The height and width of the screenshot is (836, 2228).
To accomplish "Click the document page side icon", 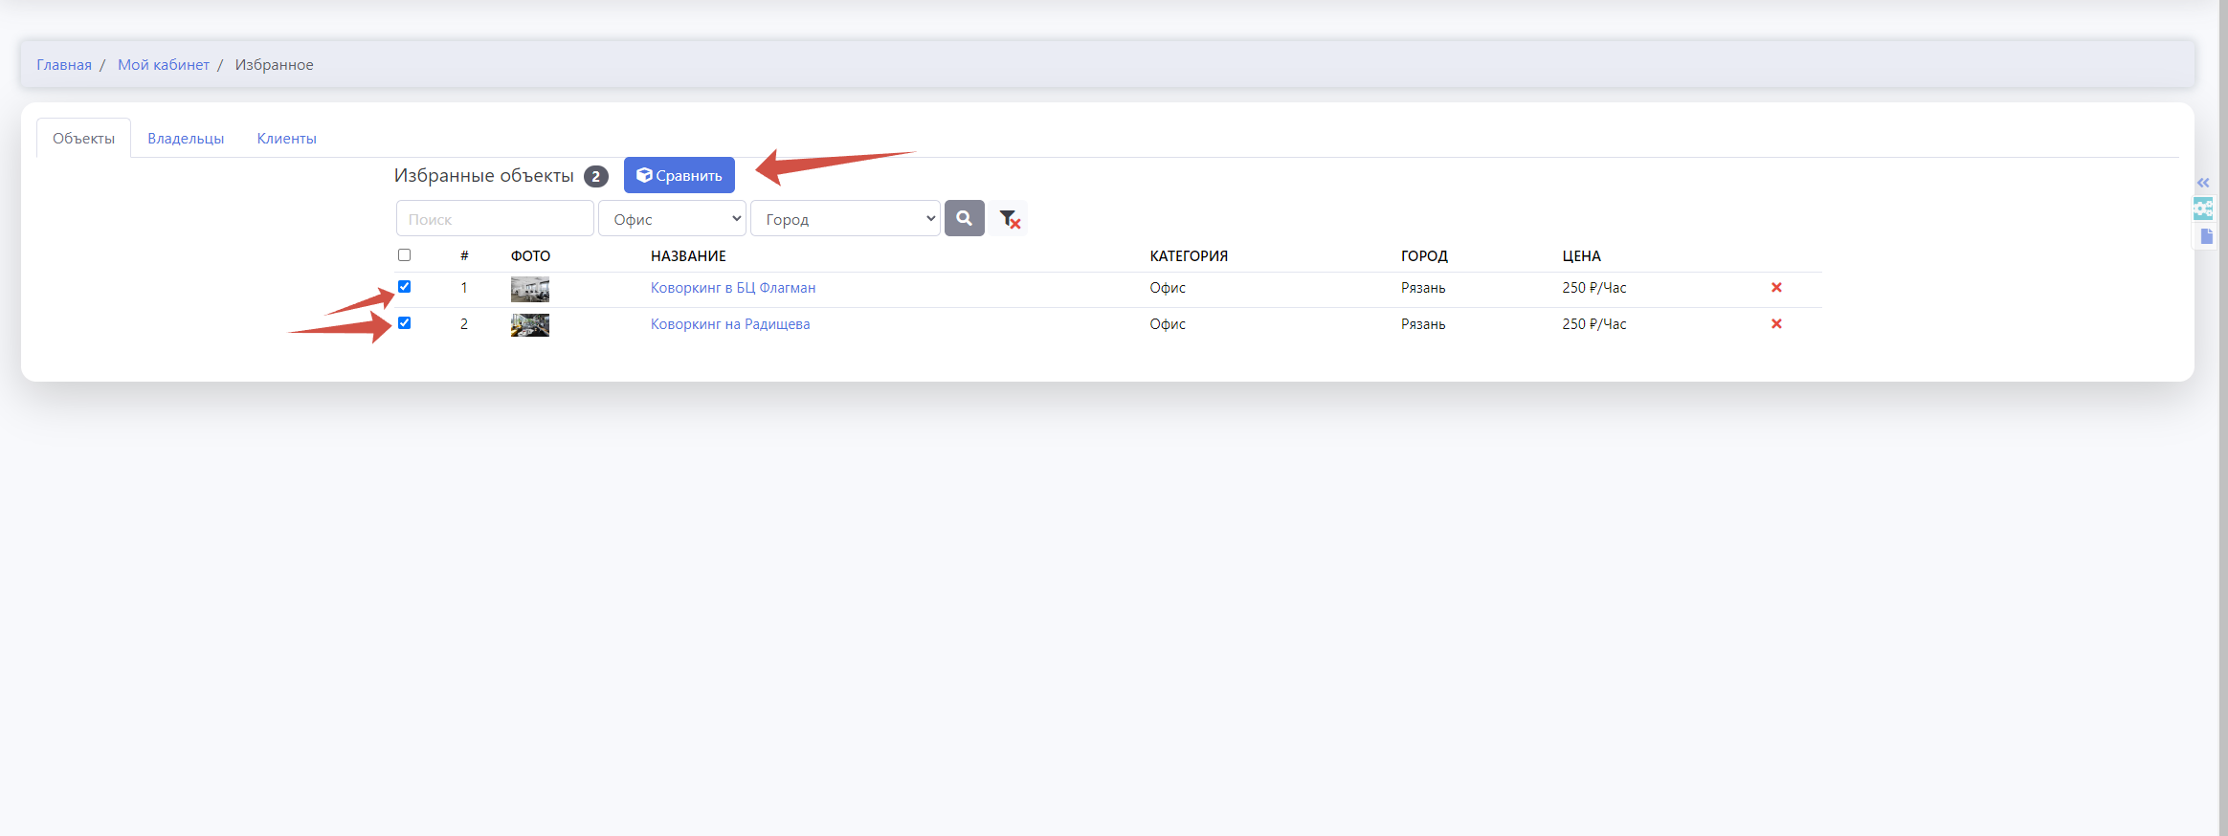I will pos(2206,236).
